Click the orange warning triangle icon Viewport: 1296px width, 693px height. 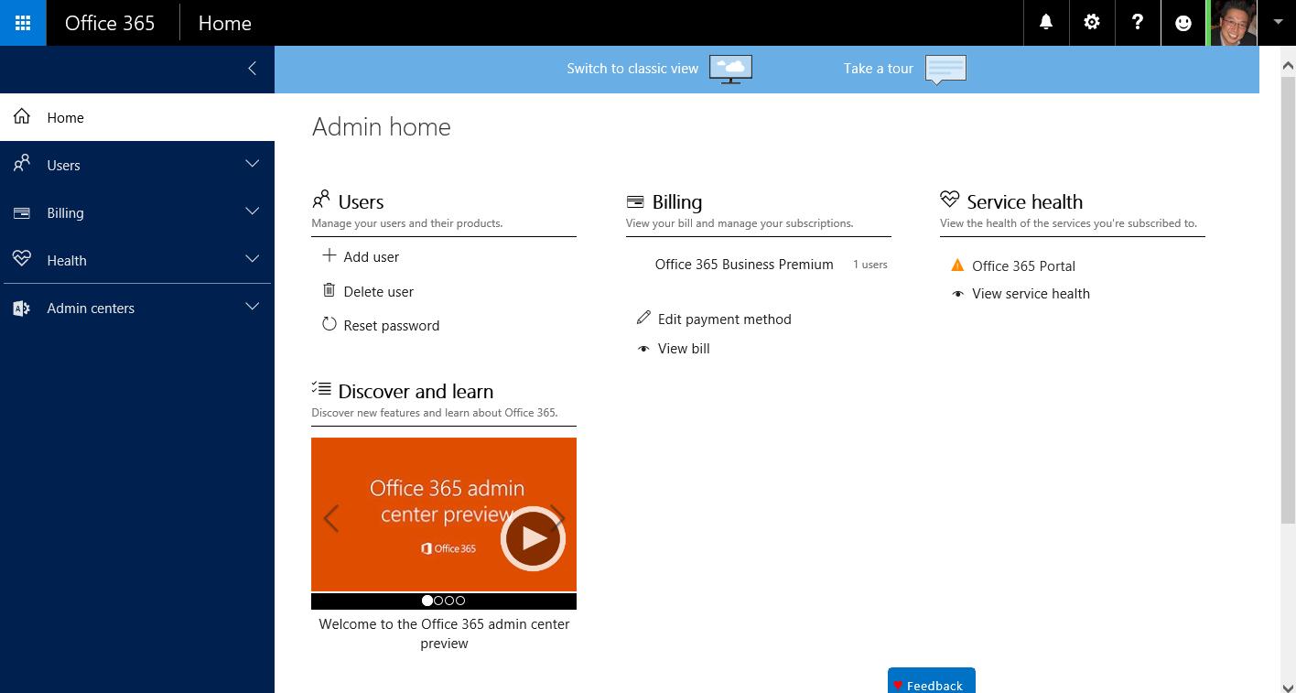pos(957,265)
